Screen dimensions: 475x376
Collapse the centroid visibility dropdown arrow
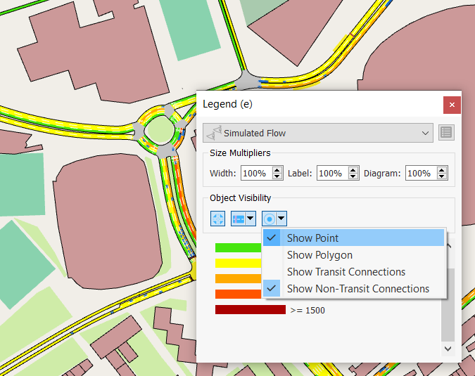281,219
